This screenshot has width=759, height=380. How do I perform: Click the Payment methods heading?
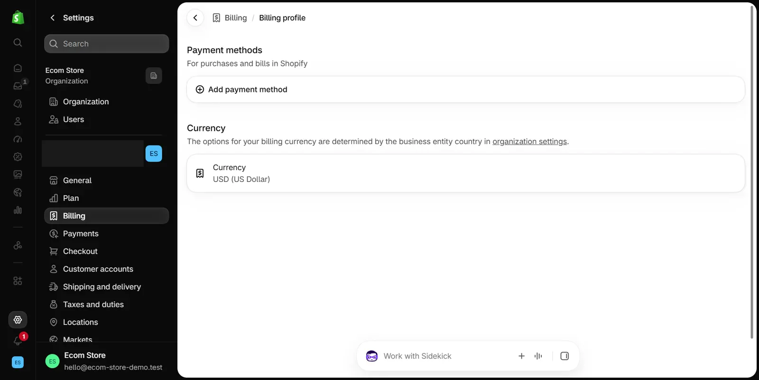click(x=224, y=50)
